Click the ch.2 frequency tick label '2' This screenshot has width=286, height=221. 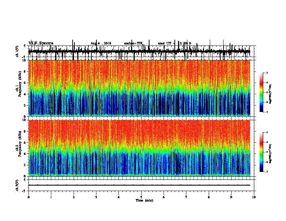point(26,165)
